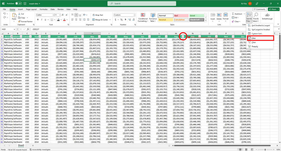Select Filter in the Sort & Filter menu

[x=260, y=38]
